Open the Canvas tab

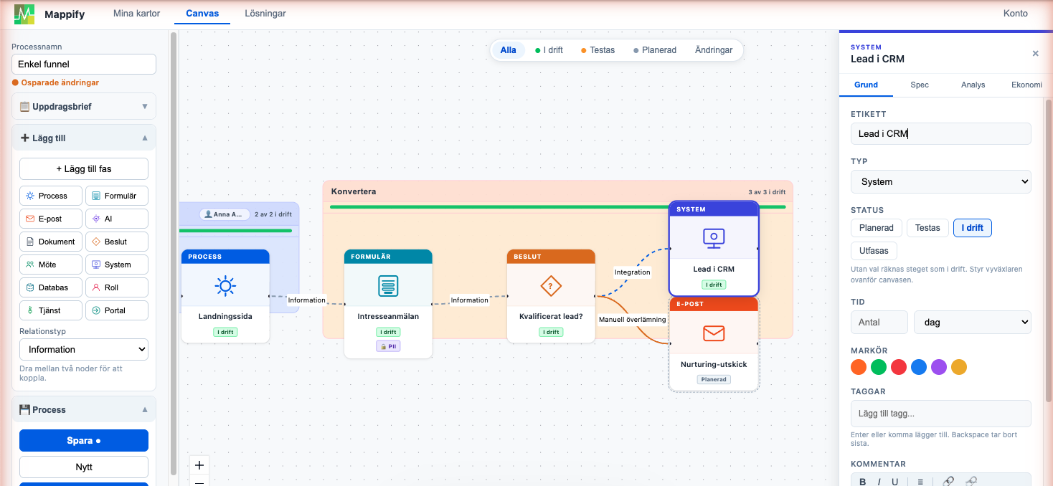[202, 14]
